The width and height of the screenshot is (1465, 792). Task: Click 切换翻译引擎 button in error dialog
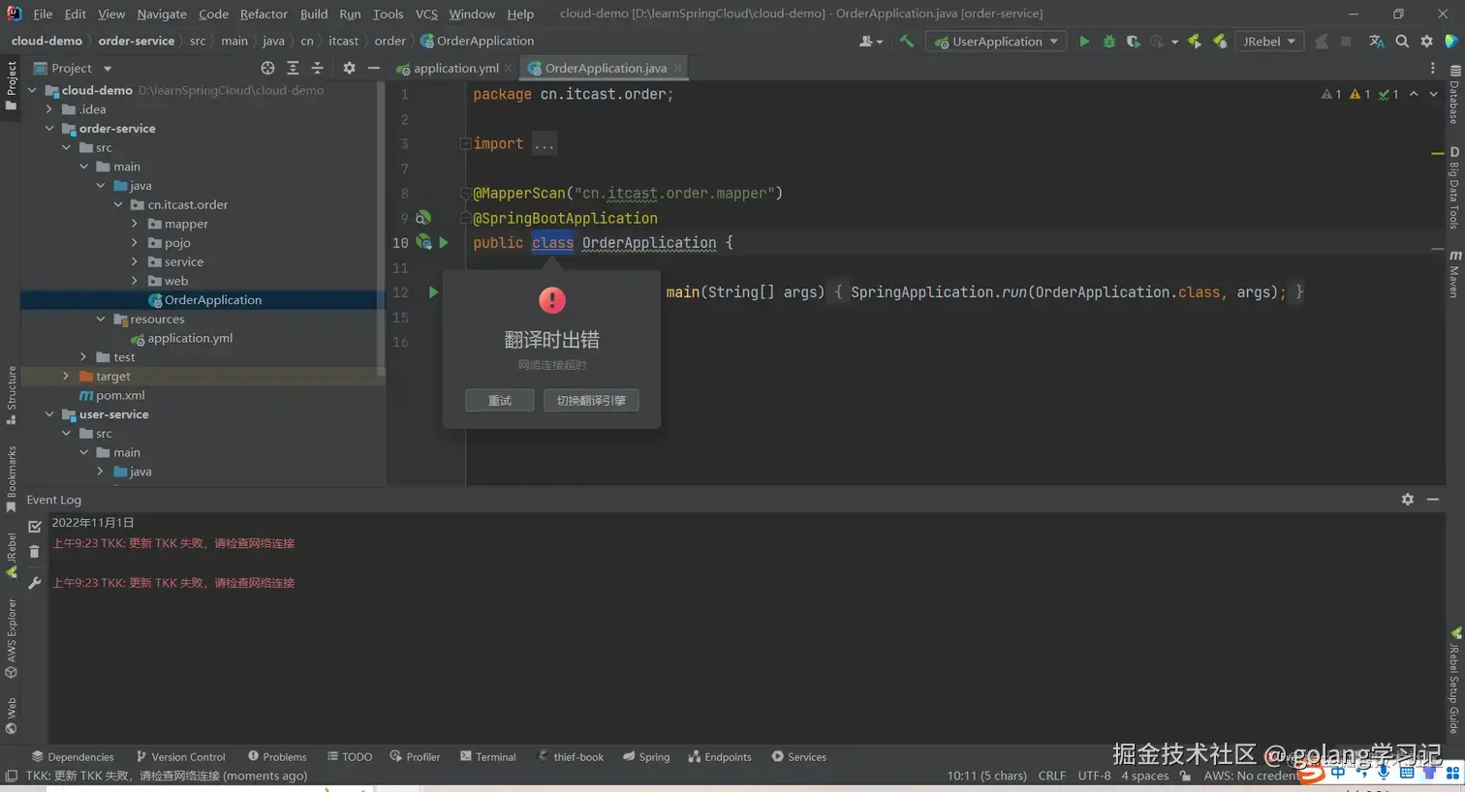[x=591, y=401]
